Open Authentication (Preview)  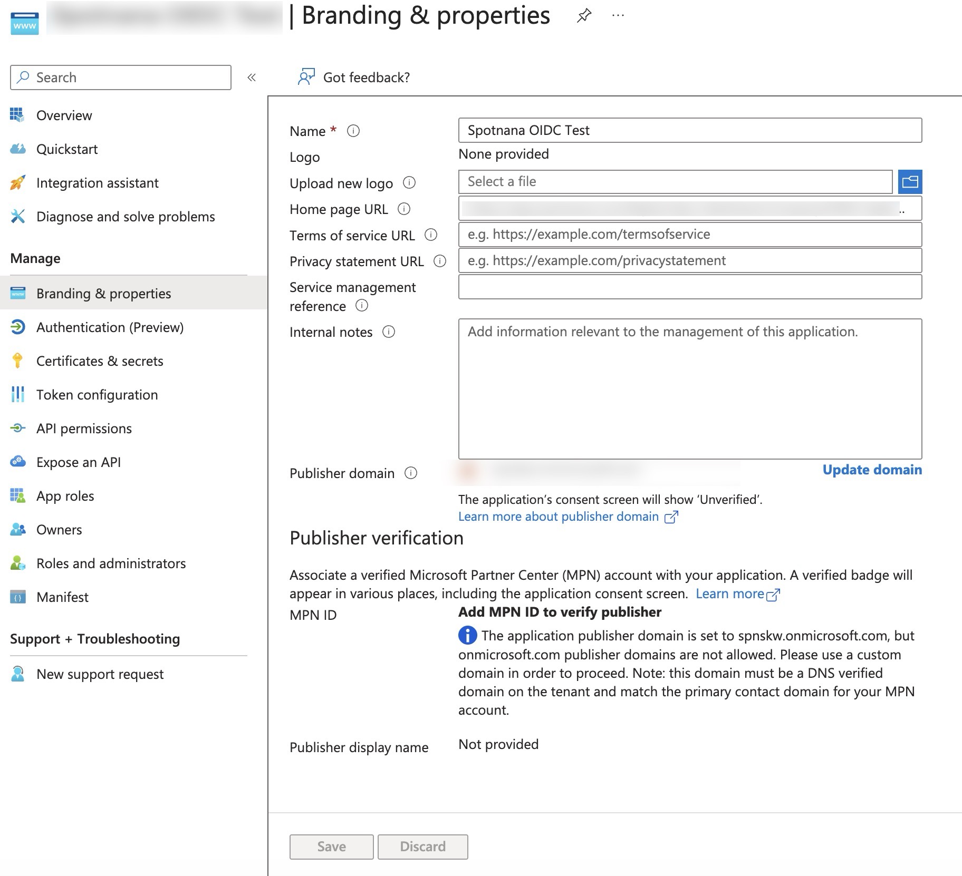tap(110, 327)
